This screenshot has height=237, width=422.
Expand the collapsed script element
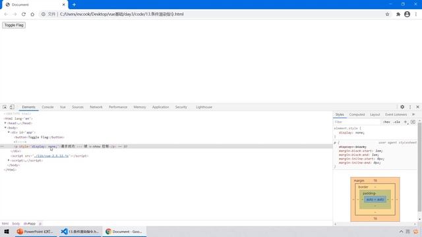point(9,161)
